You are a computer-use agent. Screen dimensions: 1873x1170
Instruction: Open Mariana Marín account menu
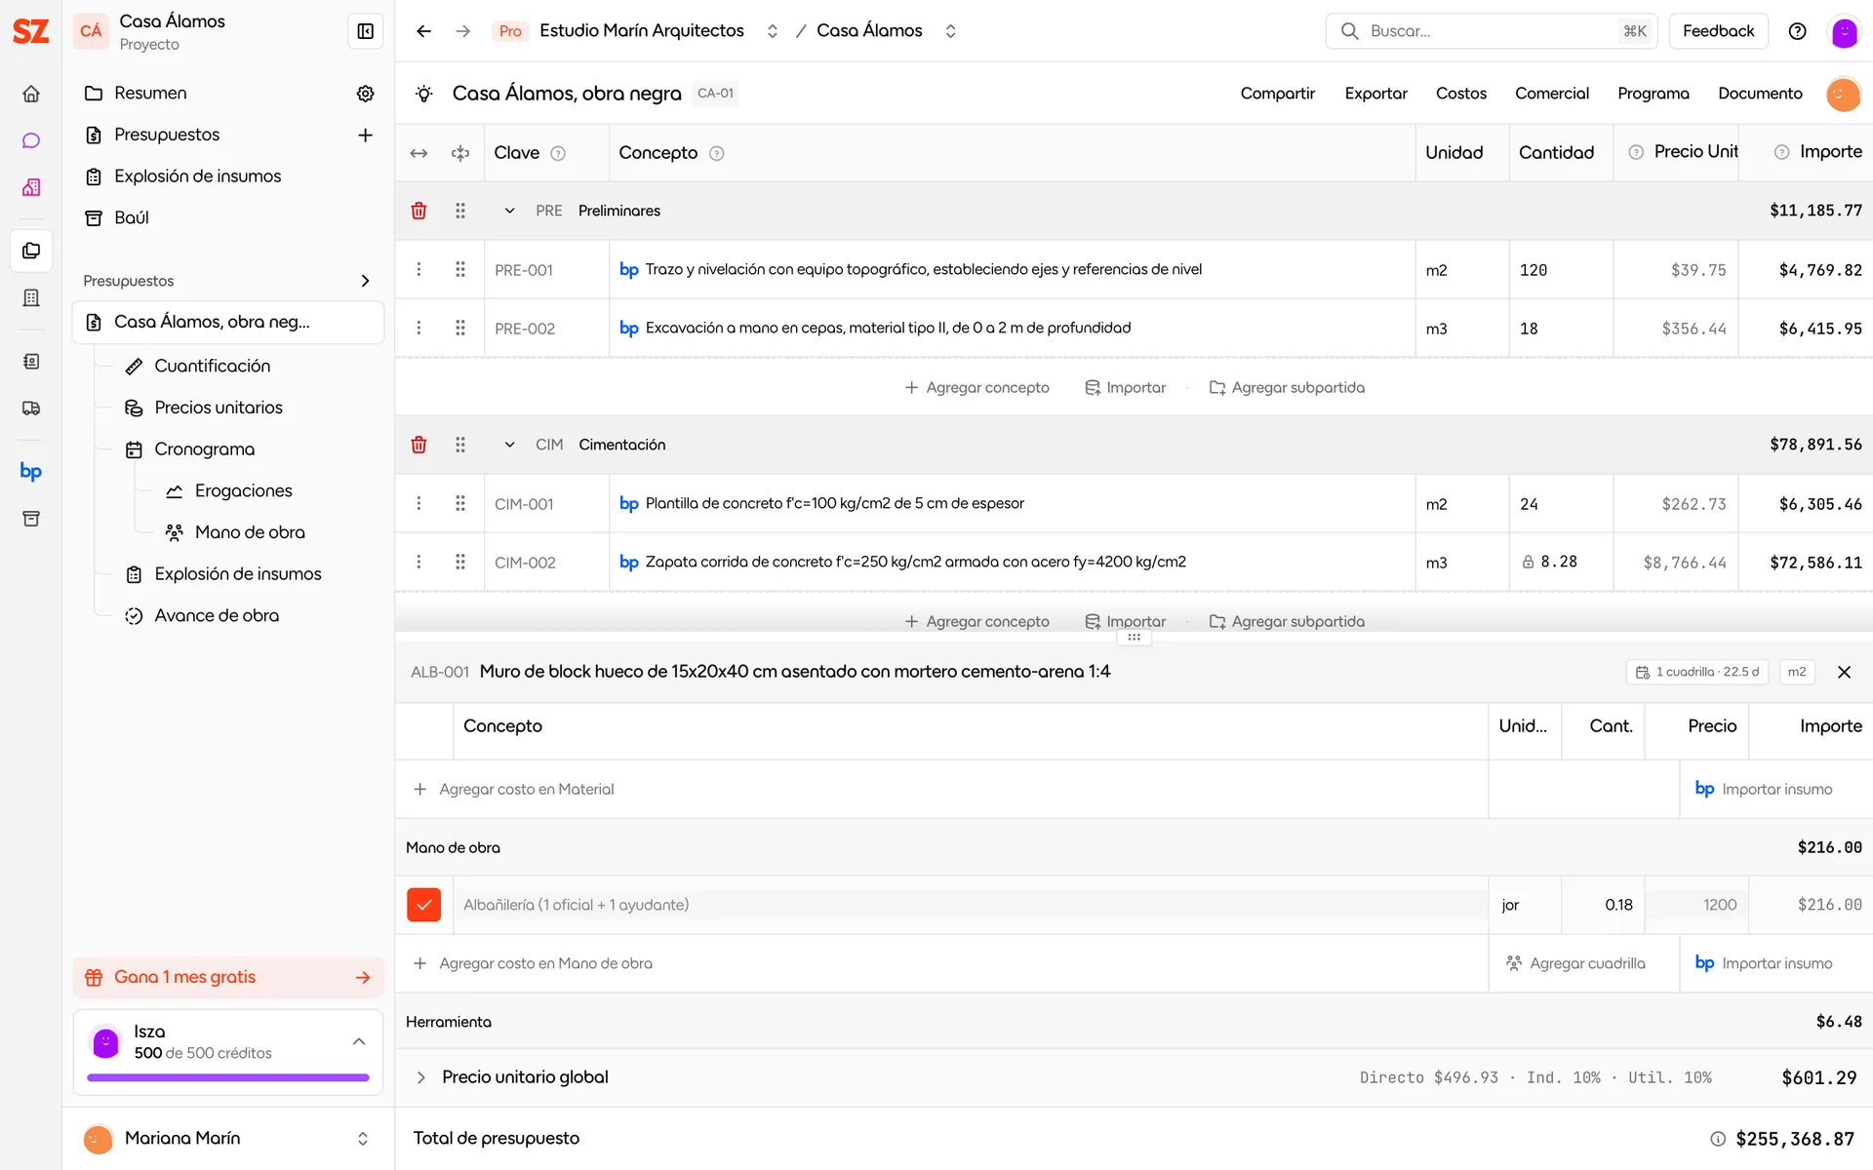click(x=228, y=1138)
